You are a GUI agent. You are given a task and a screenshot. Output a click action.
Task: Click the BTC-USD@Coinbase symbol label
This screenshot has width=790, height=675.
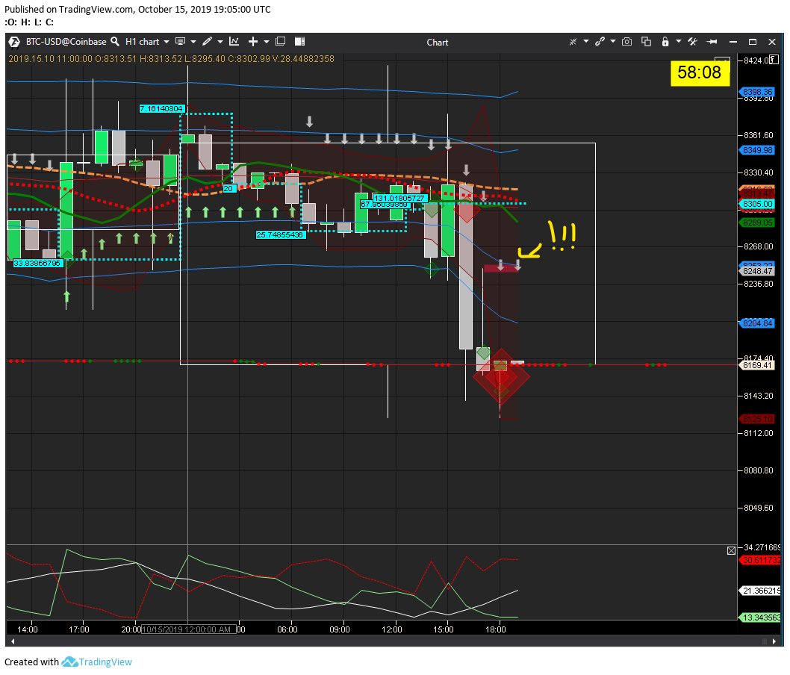point(66,42)
